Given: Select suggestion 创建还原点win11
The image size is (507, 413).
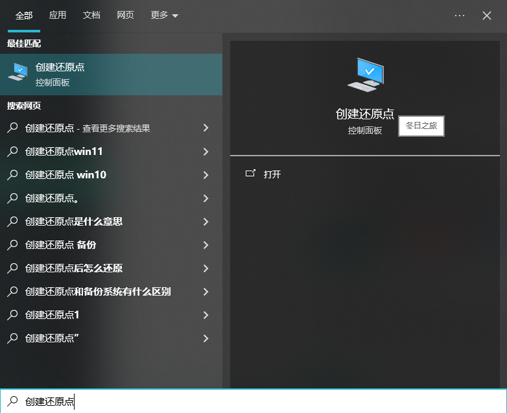Looking at the screenshot, I should click(112, 151).
